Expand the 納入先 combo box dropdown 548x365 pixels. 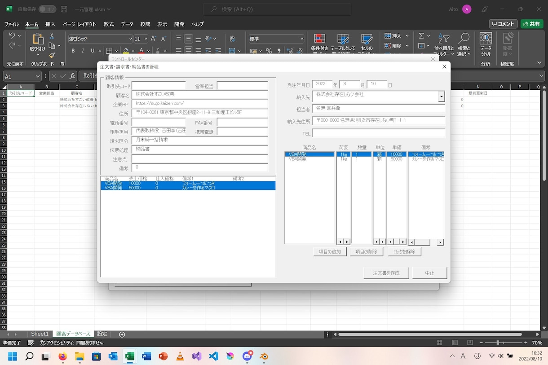(x=442, y=97)
